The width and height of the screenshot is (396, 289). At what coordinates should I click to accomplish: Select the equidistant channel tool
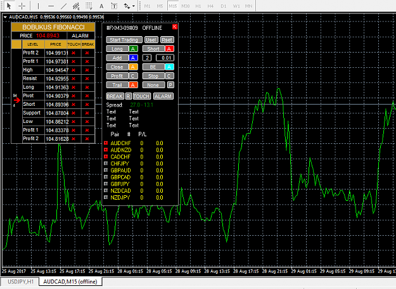coord(76,6)
